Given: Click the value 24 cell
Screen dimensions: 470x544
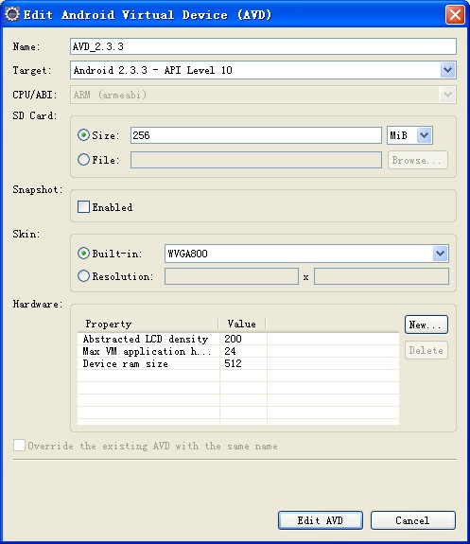Looking at the screenshot, I should (x=243, y=351).
